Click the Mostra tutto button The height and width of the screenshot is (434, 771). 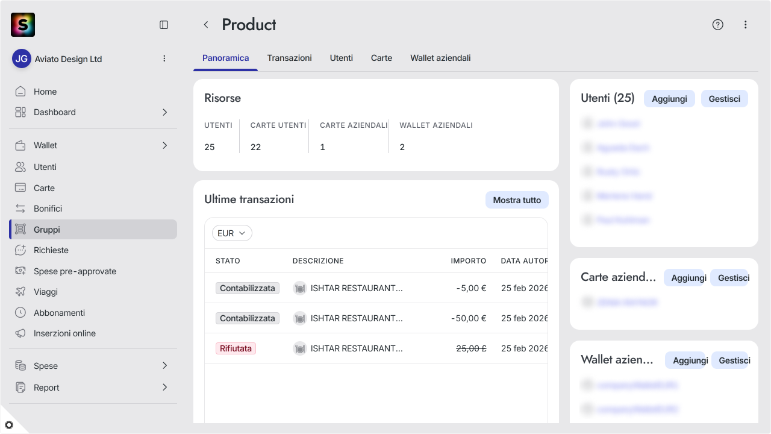[x=517, y=200]
